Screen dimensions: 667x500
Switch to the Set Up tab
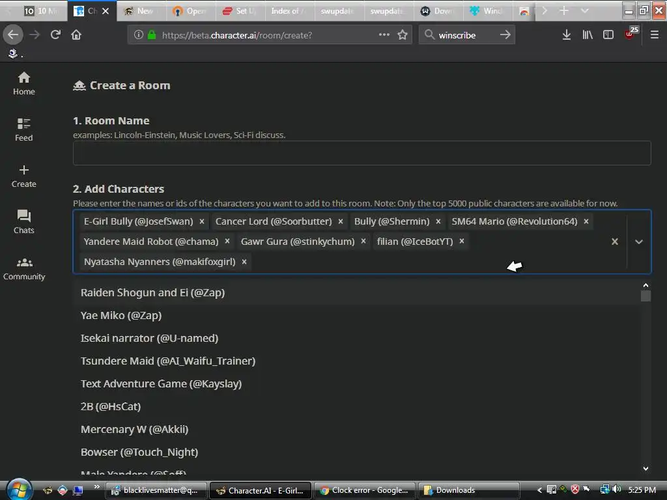coord(240,11)
